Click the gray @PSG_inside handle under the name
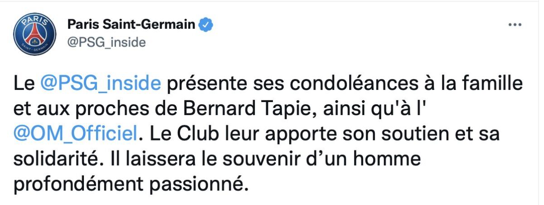 tap(107, 42)
